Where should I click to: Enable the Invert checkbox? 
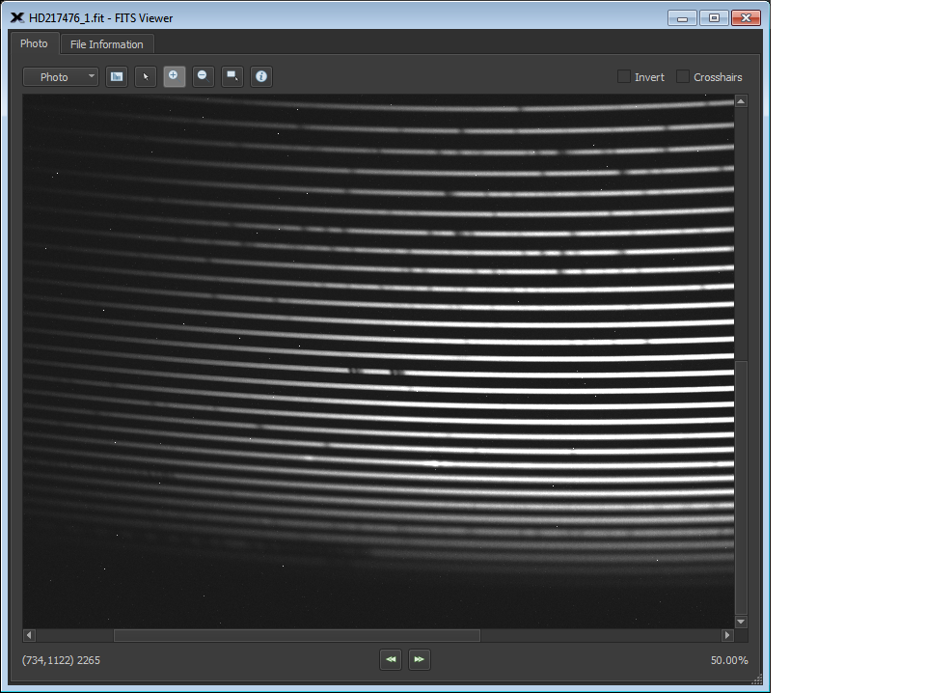624,77
